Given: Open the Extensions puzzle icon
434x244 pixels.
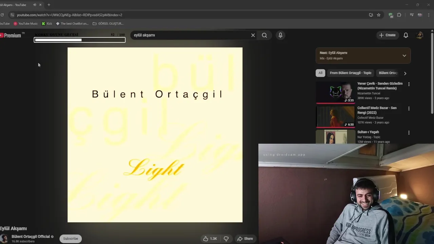Looking at the screenshot, I should click(399, 15).
